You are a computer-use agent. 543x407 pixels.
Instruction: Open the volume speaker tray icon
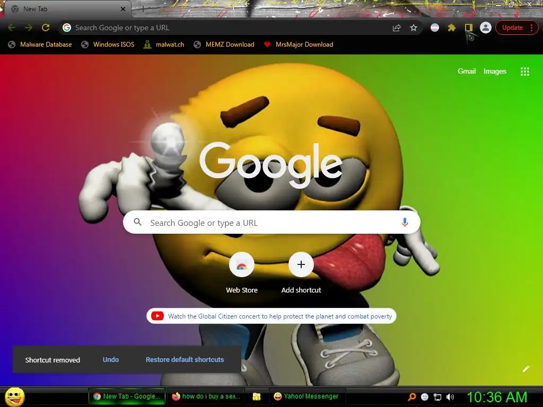click(x=450, y=396)
